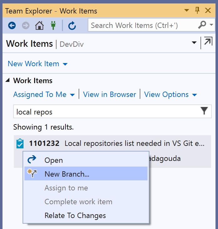Click the Assigned To Me link

tap(40, 94)
